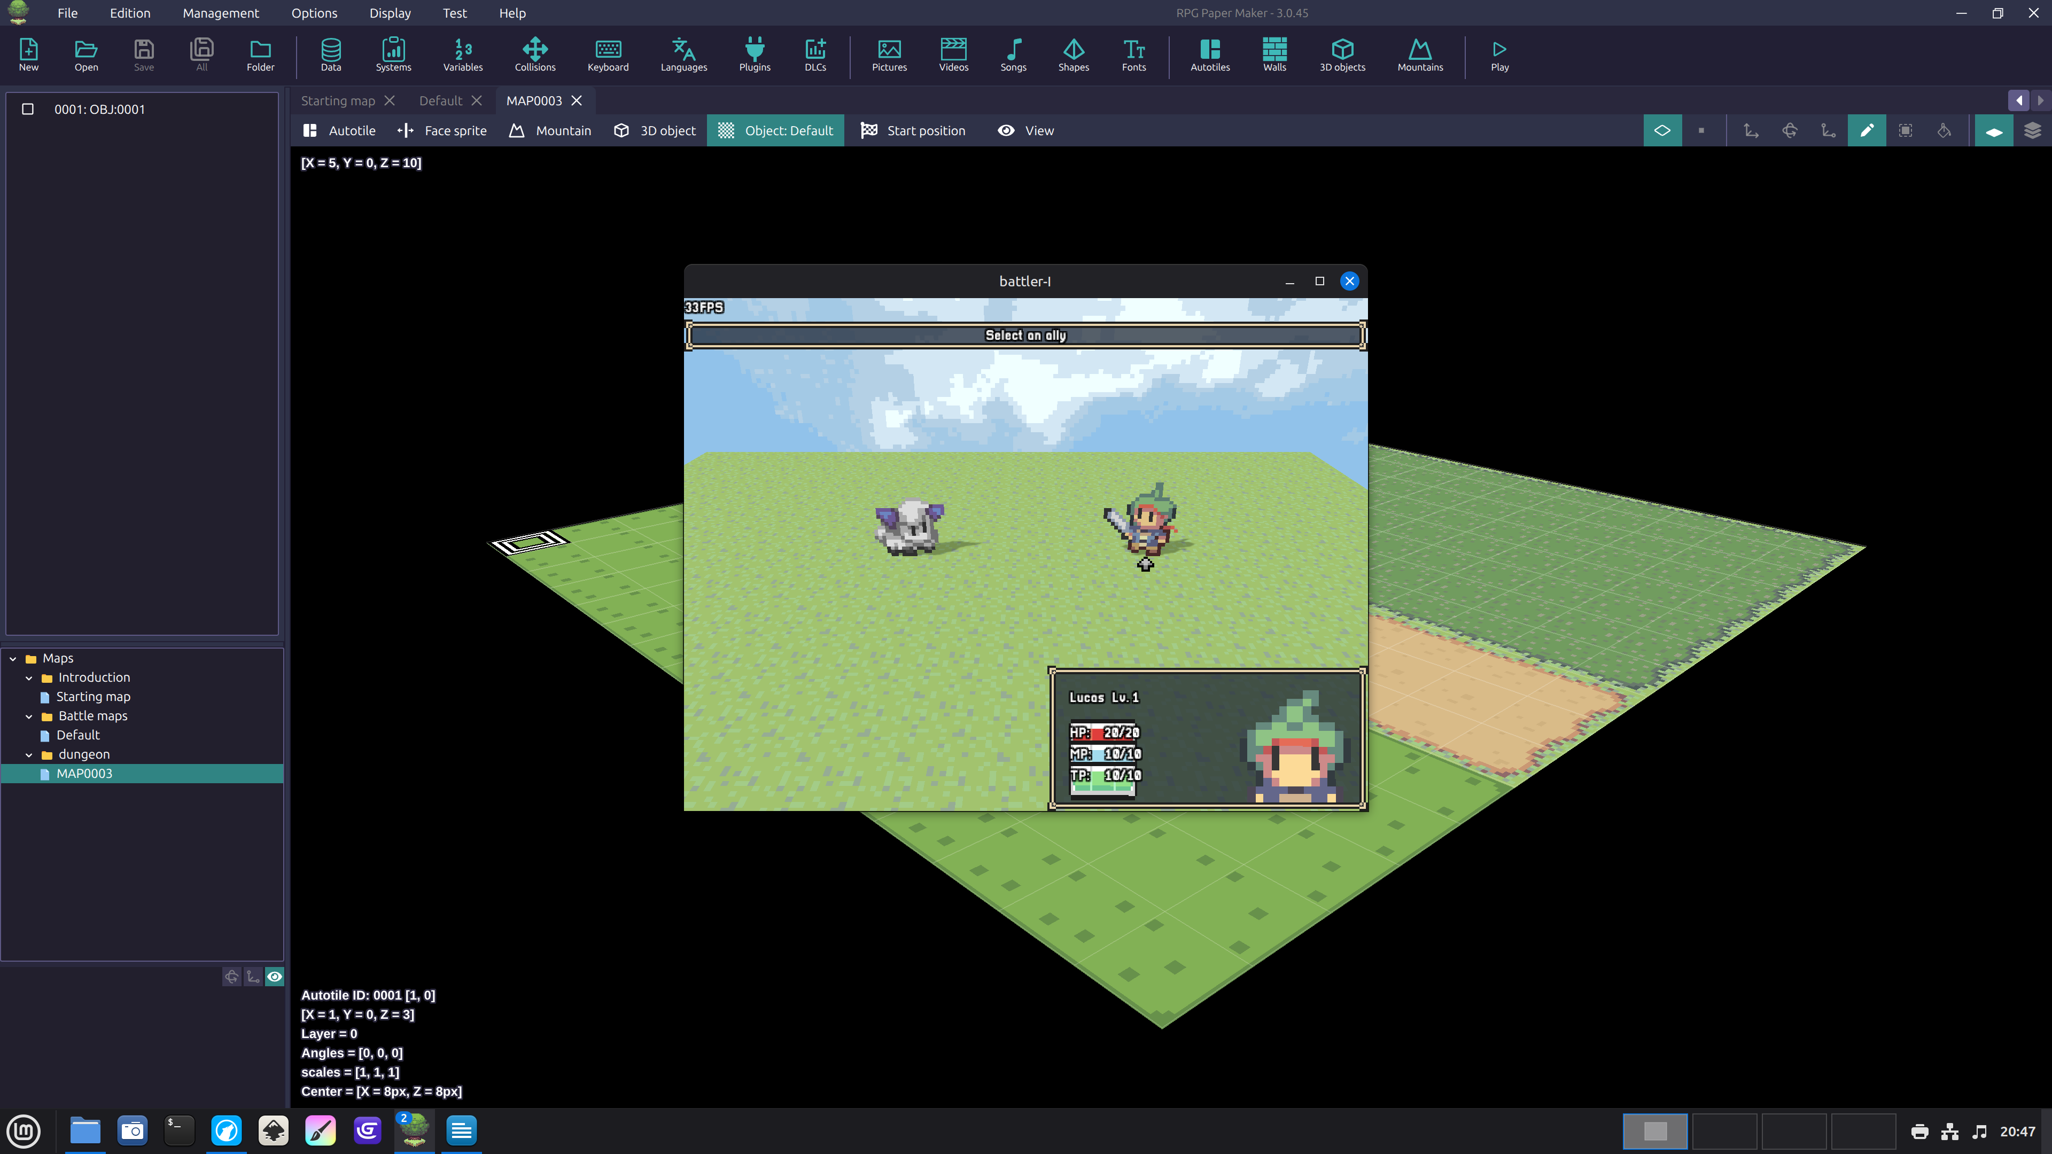Select the Start position button
Screen dimensions: 2052x1154
tap(913, 130)
